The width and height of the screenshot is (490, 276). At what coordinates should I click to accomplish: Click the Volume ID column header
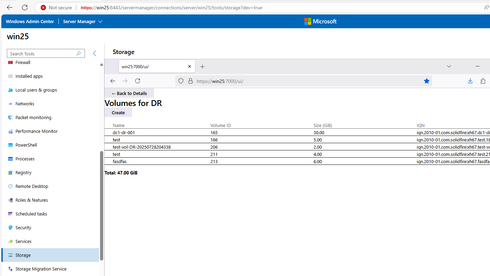(220, 125)
